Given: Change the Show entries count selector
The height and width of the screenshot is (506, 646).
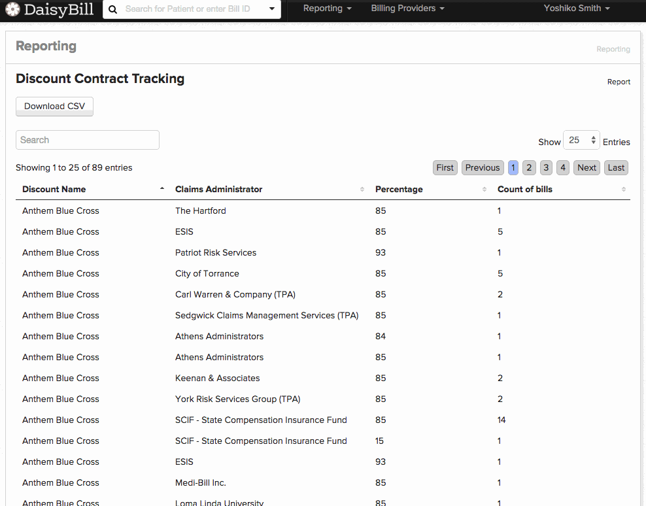Looking at the screenshot, I should coord(581,140).
